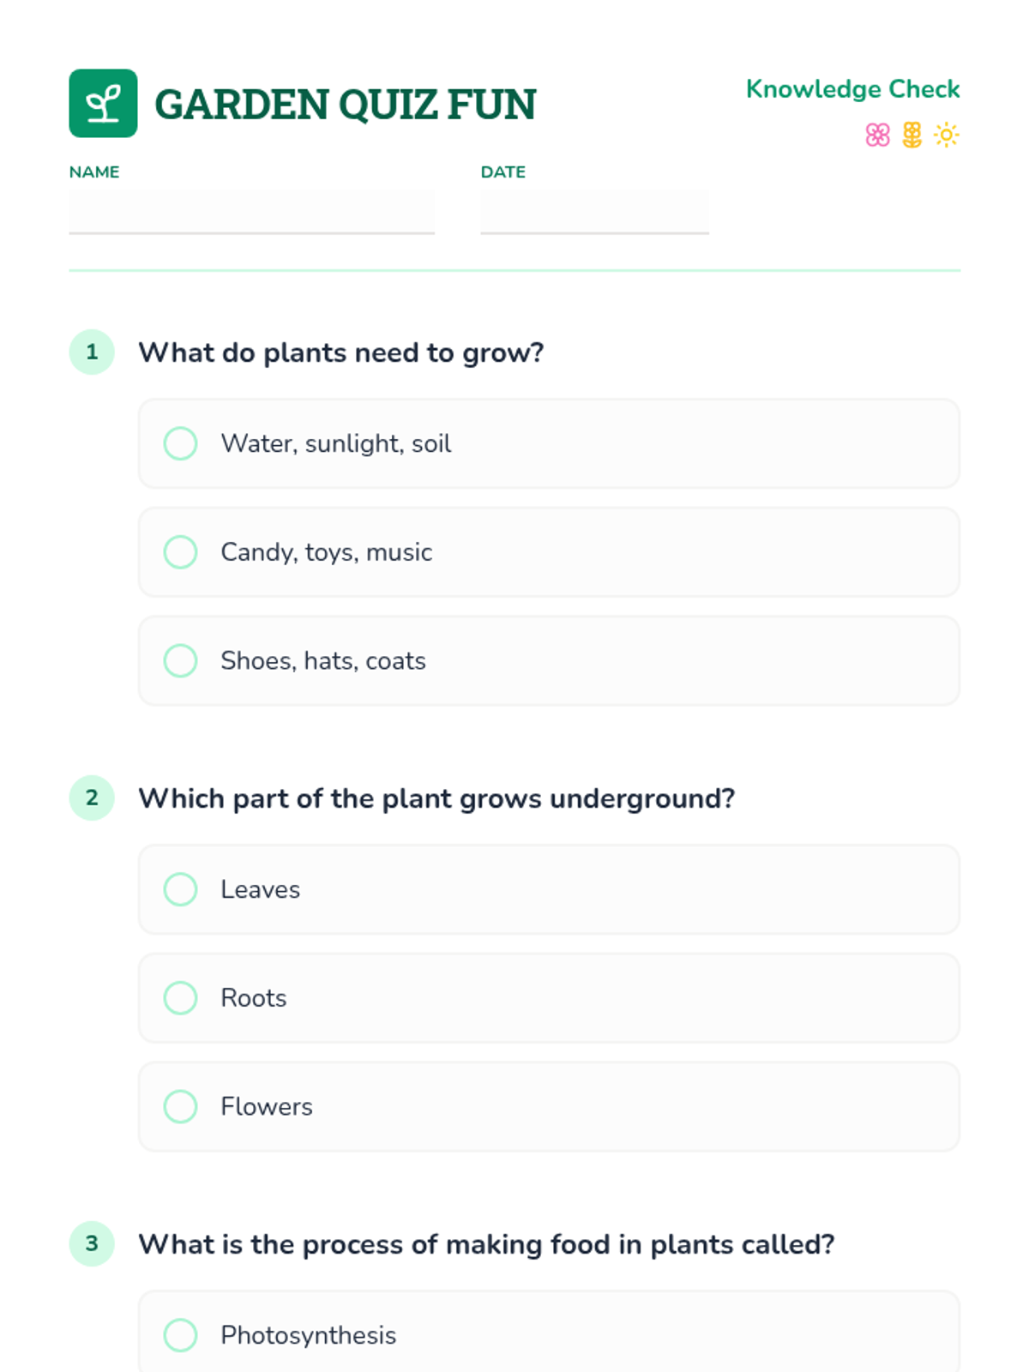Click the "Knowledge Check" label

click(852, 89)
